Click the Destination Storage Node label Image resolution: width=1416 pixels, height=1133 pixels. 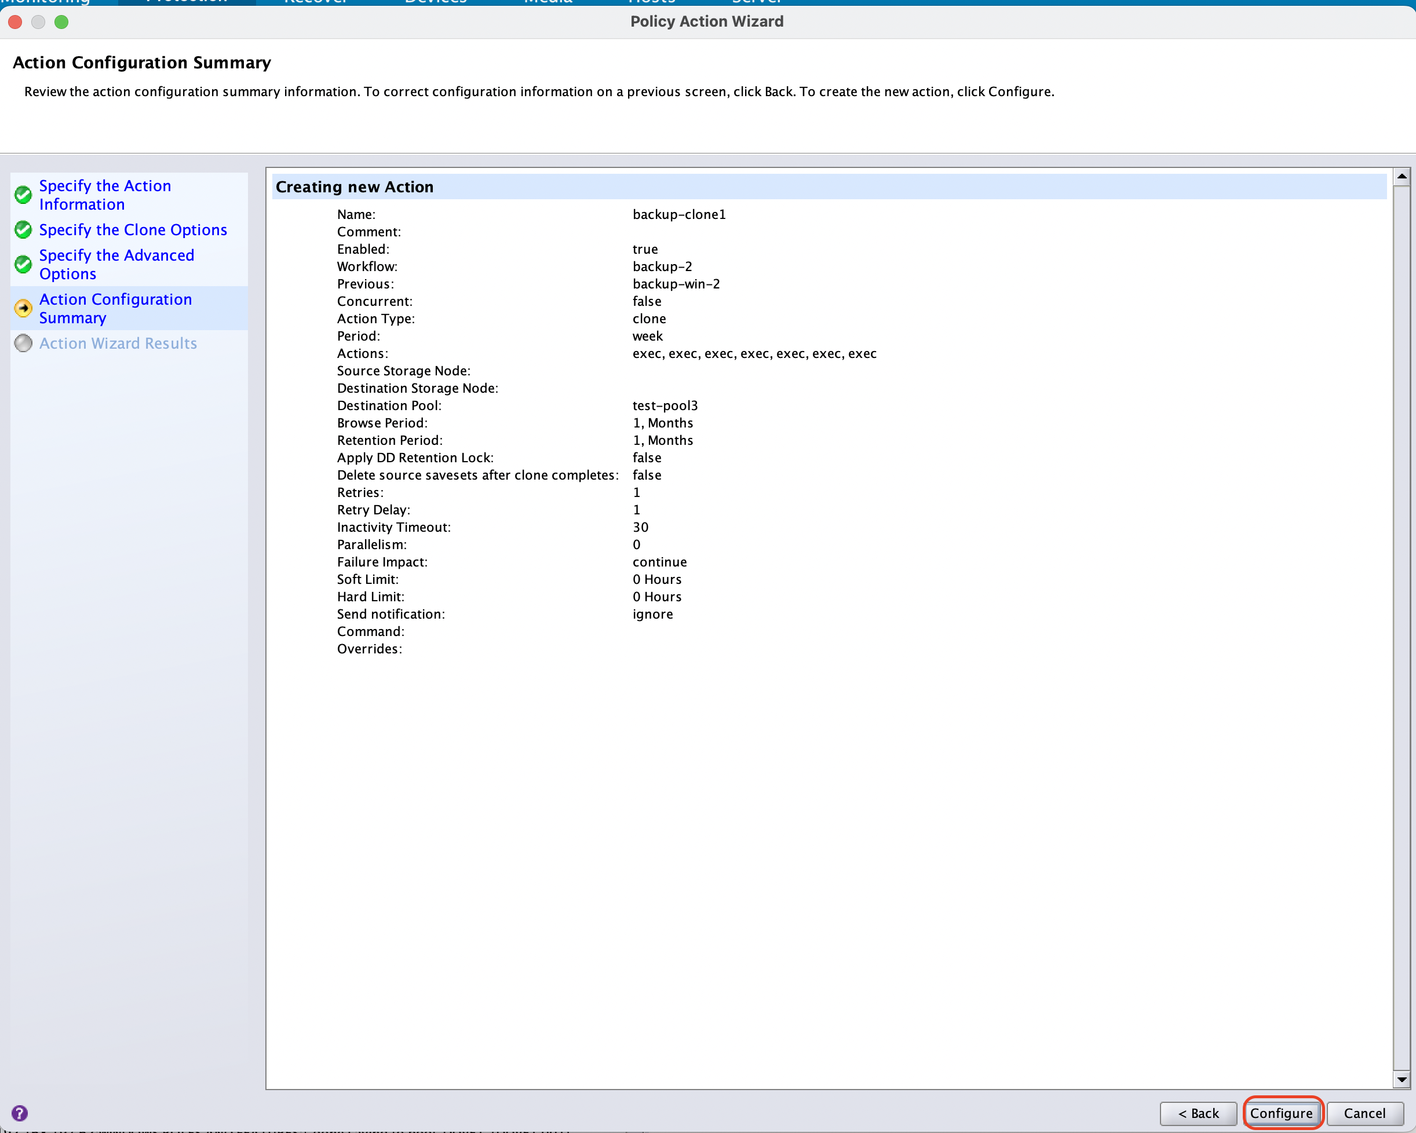coord(417,389)
